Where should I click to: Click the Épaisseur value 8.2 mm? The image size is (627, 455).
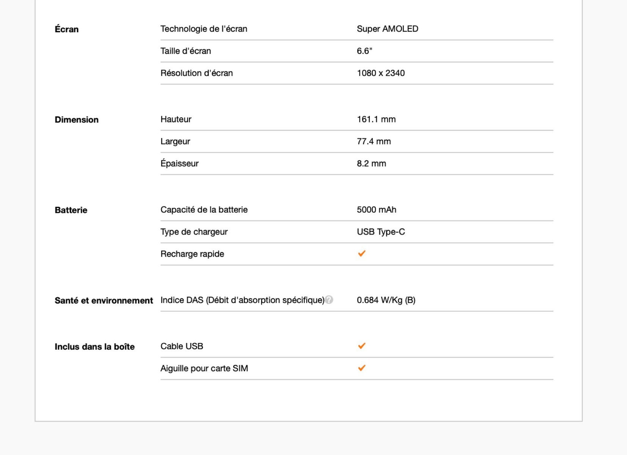tap(371, 163)
